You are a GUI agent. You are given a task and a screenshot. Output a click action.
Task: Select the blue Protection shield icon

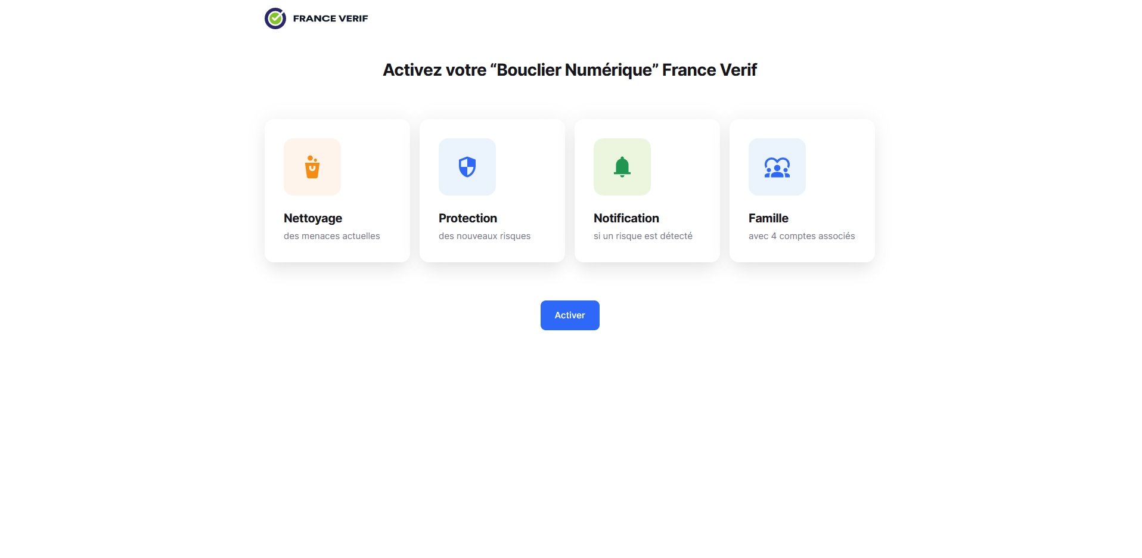click(467, 167)
